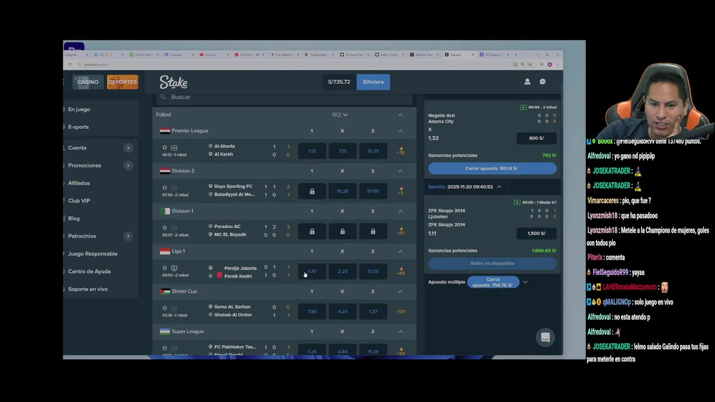The height and width of the screenshot is (402, 715).
Task: Expand the Apuesta múltiple chevron
Action: [525, 282]
